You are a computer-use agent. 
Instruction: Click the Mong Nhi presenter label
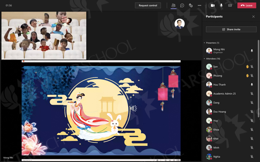click(x=8, y=158)
